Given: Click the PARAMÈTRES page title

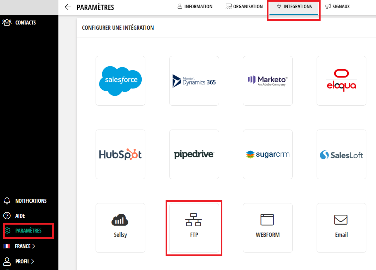Looking at the screenshot, I should point(96,7).
